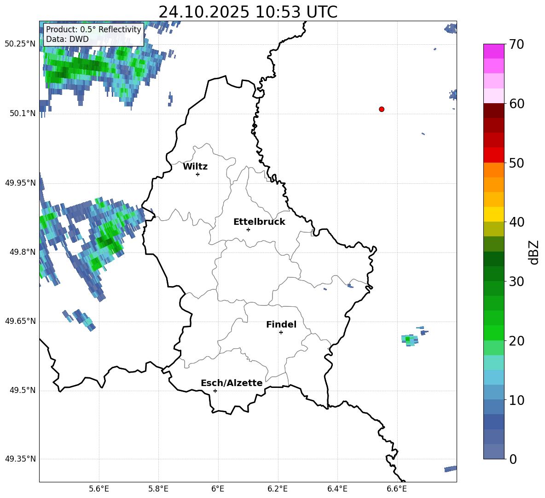Image resolution: width=545 pixels, height=498 pixels.
Task: Click the 20 tick on the colorbar
Action: pyautogui.click(x=516, y=341)
